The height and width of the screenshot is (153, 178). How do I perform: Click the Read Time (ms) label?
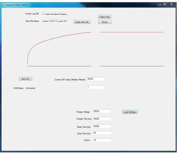click(x=84, y=127)
